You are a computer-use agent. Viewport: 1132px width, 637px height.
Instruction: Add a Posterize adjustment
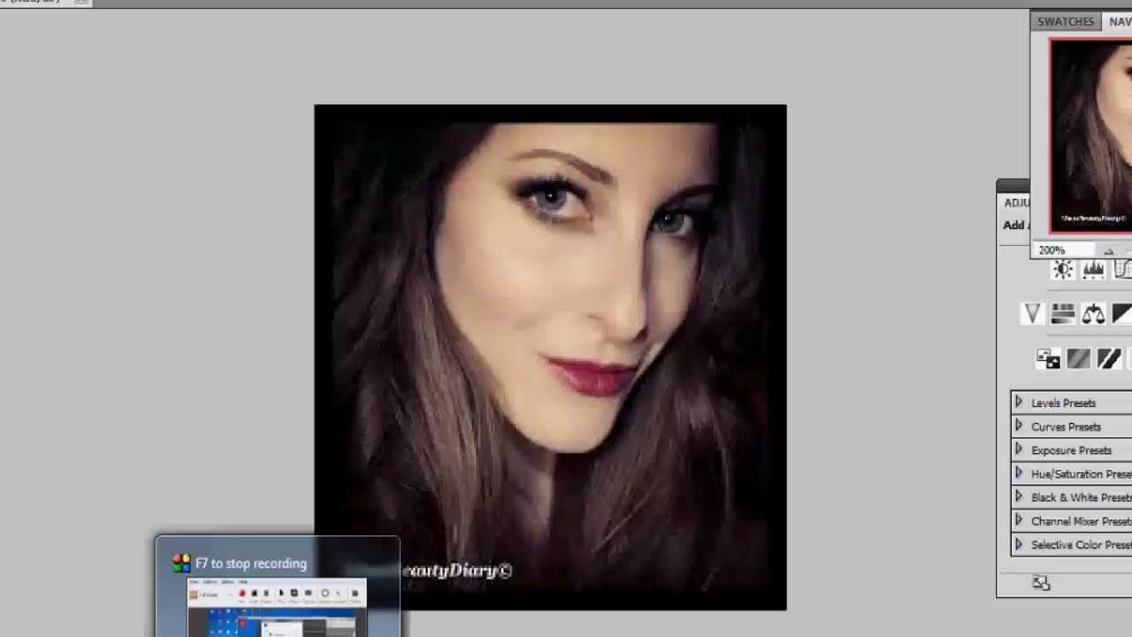[1078, 358]
